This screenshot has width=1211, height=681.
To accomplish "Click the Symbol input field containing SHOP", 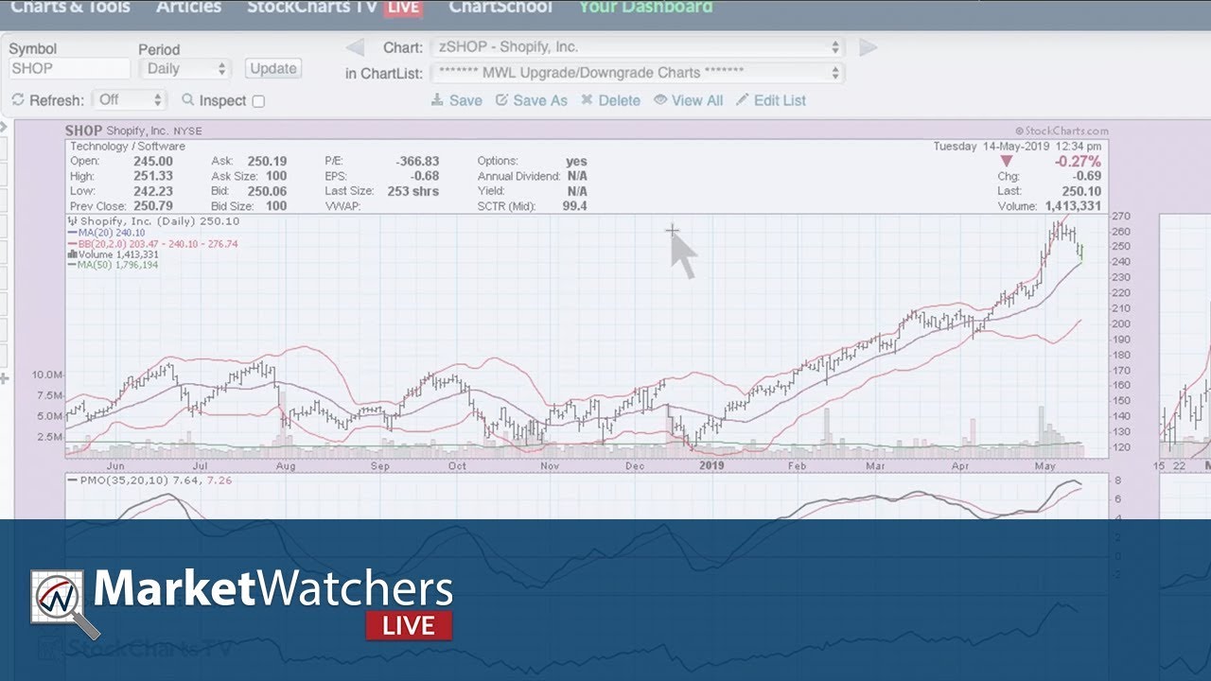I will tap(70, 69).
